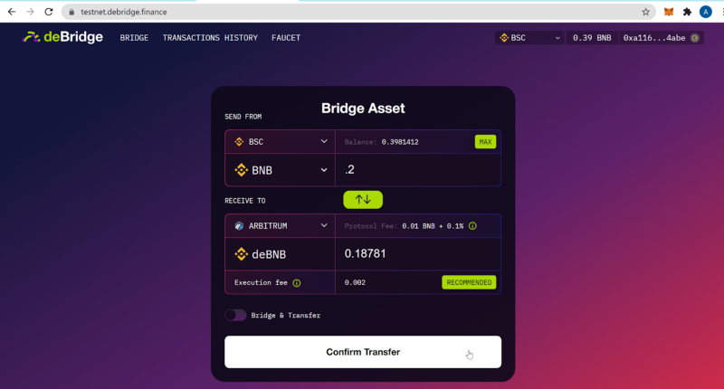Open the Faucet page
The height and width of the screenshot is (389, 724).
click(286, 38)
